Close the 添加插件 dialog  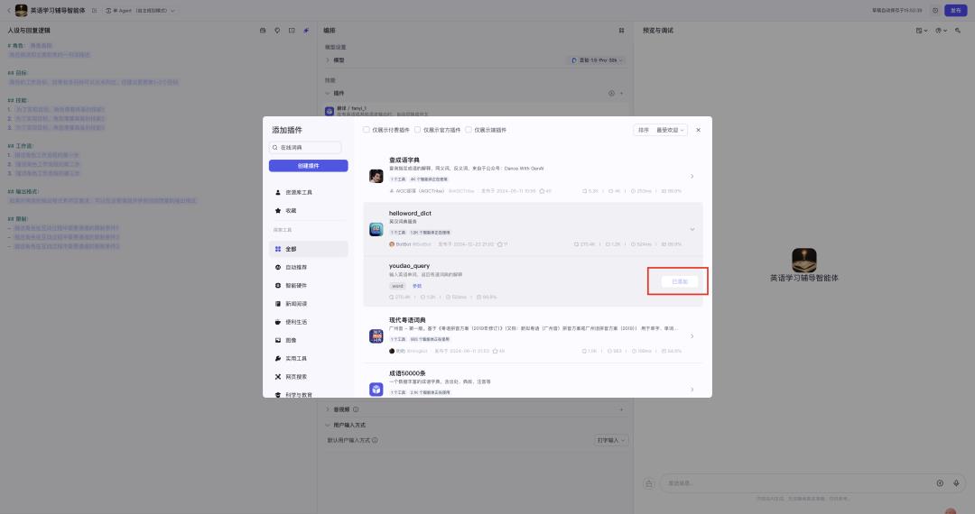click(x=698, y=131)
